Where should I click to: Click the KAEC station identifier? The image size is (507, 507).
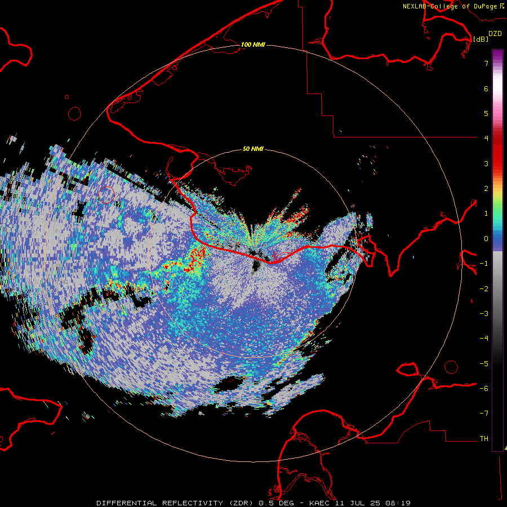321,503
